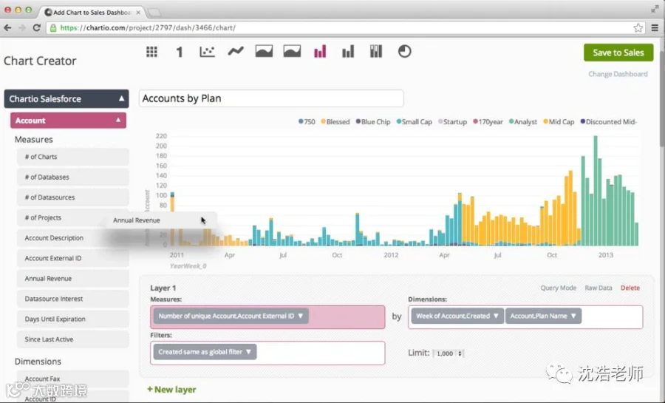
Task: View the Raw Data
Action: (x=598, y=288)
